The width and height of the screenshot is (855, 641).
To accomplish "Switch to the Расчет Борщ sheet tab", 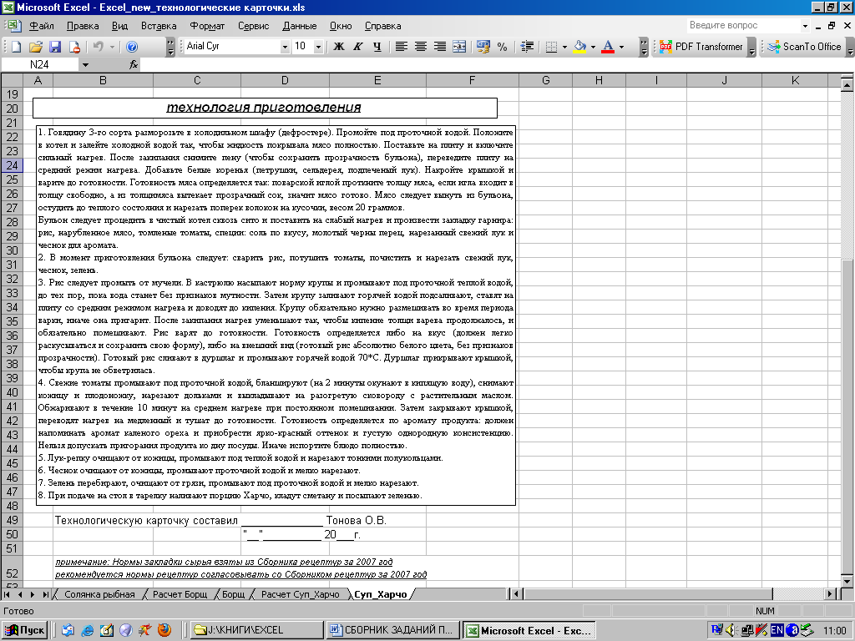I will (x=180, y=594).
